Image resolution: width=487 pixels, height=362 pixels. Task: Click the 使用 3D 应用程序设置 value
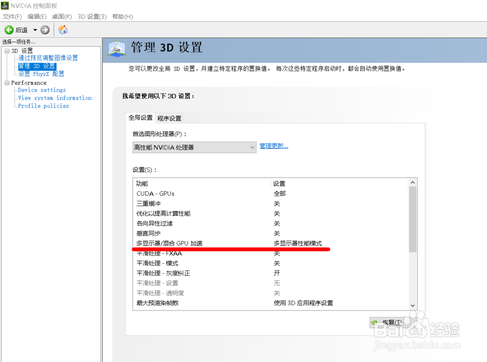(303, 303)
